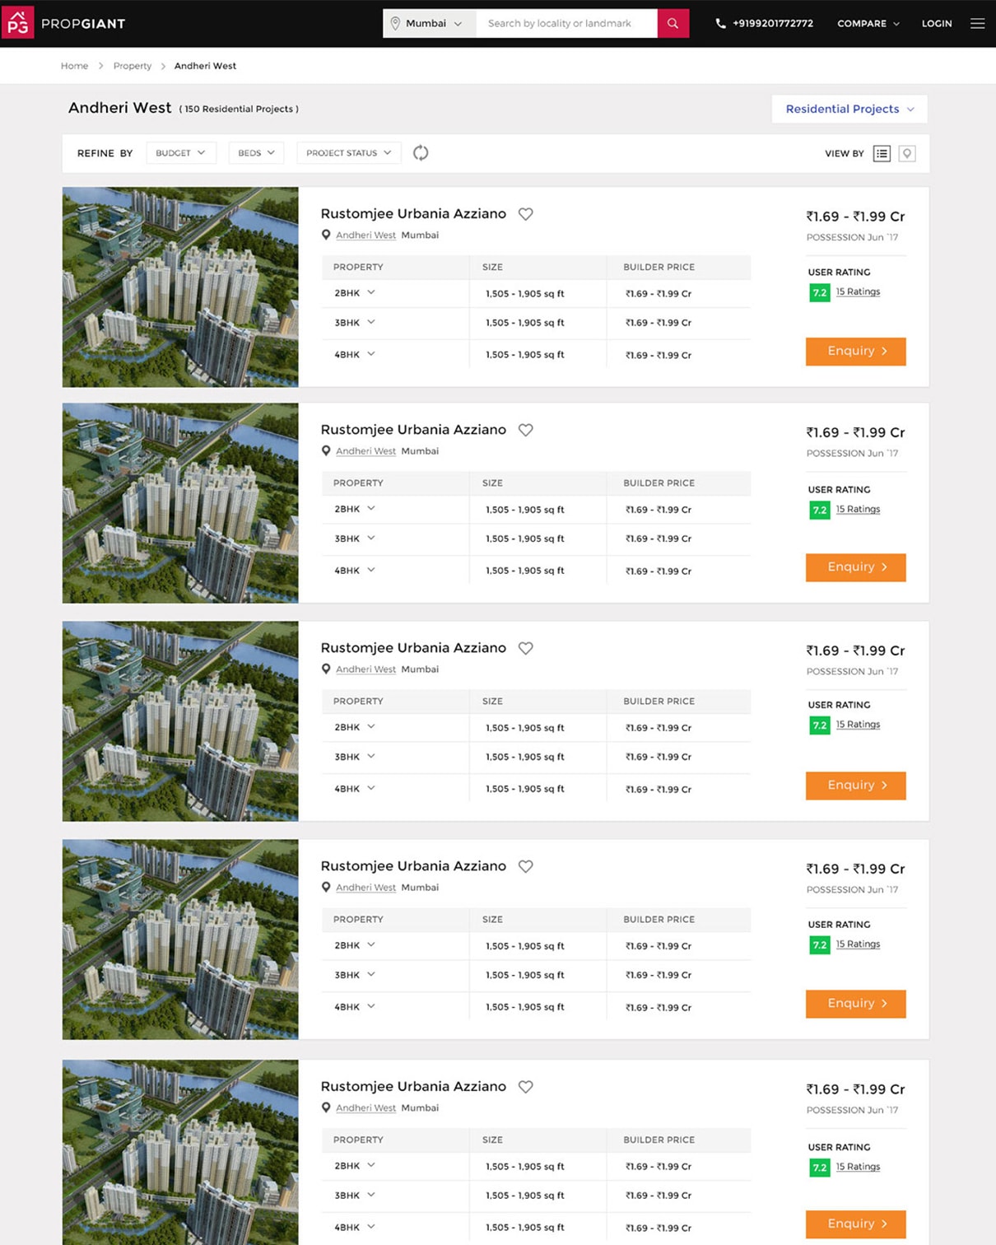Viewport: 996px width, 1245px height.
Task: Open the Compare dropdown
Action: [x=868, y=24]
